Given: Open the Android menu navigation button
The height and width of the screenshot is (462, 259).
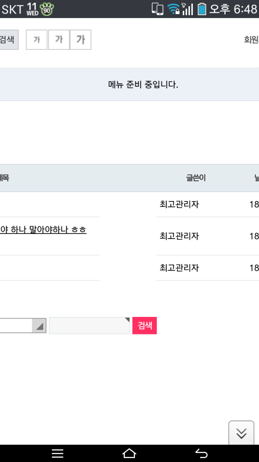Looking at the screenshot, I should (58, 453).
